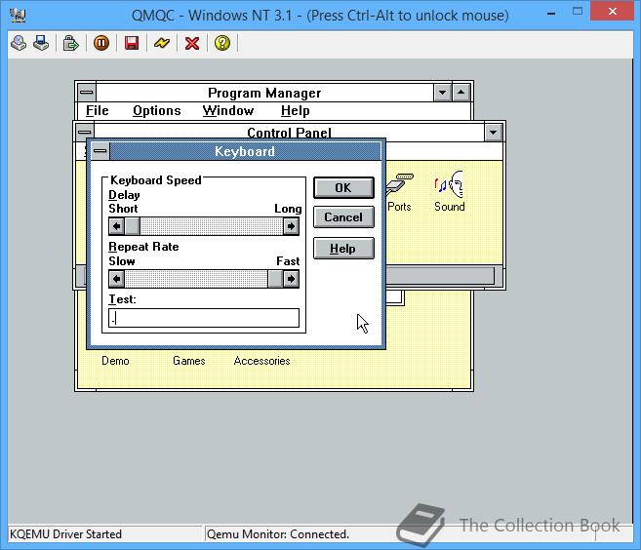The image size is (641, 550).
Task: Cancel the Keyboard dialog
Action: [x=343, y=217]
